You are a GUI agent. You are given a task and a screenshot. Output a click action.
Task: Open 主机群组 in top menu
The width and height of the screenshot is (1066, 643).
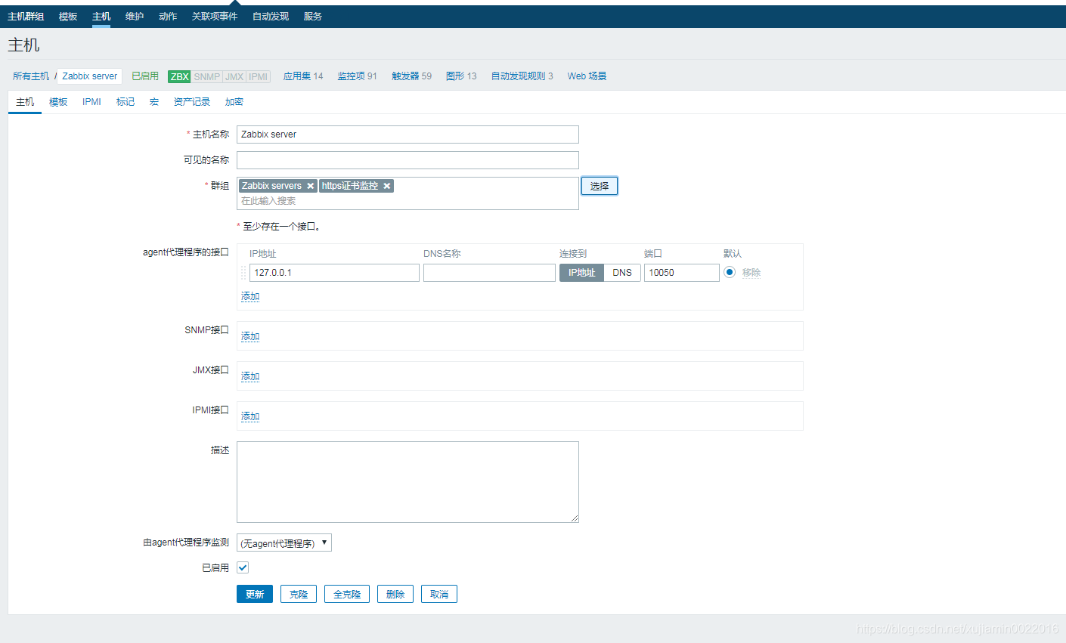point(26,17)
